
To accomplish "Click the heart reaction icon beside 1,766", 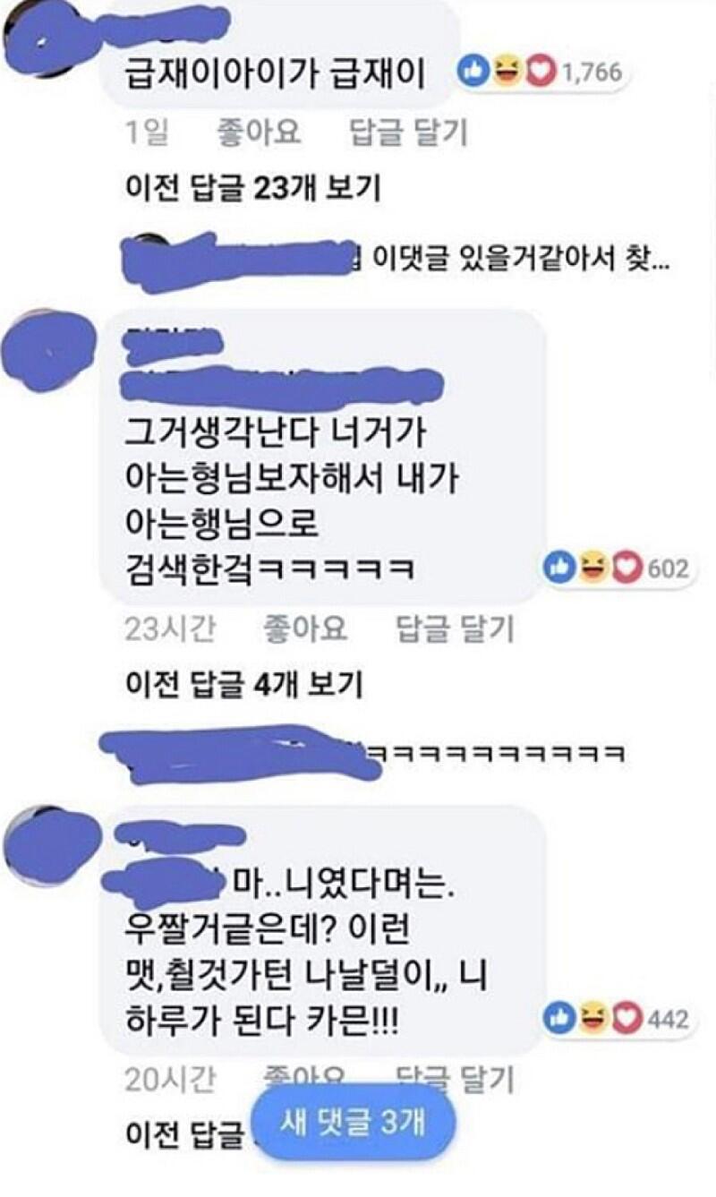I will point(540,71).
